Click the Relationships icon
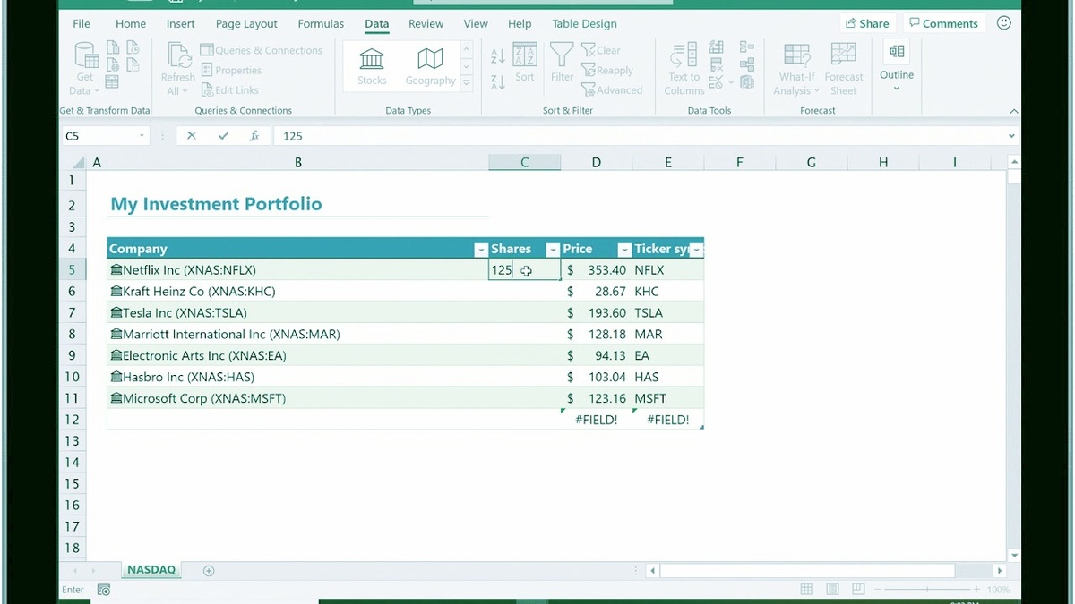This screenshot has width=1075, height=604. [747, 64]
